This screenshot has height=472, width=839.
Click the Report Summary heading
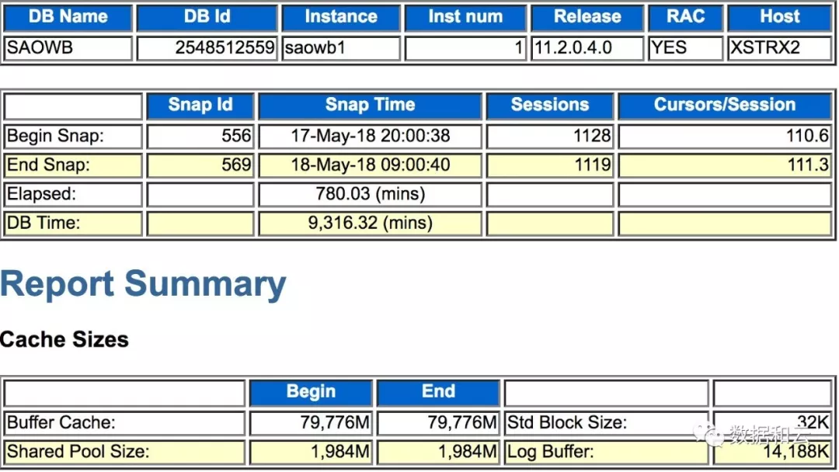tap(143, 285)
